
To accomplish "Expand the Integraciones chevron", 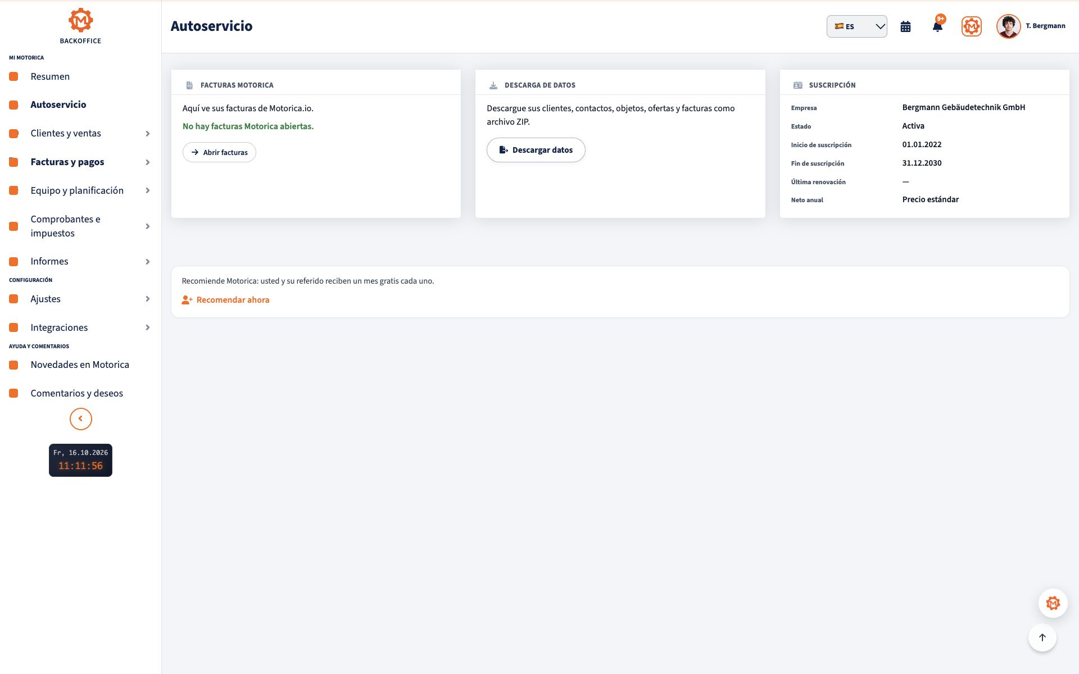I will click(148, 327).
